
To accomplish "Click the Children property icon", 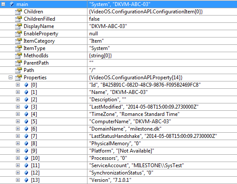I will pos(19,12).
